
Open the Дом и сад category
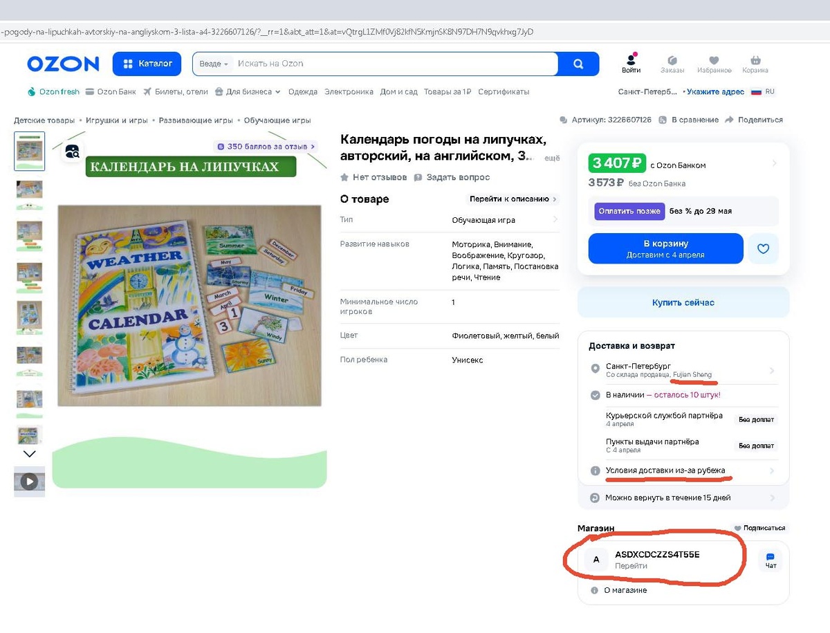pos(399,91)
